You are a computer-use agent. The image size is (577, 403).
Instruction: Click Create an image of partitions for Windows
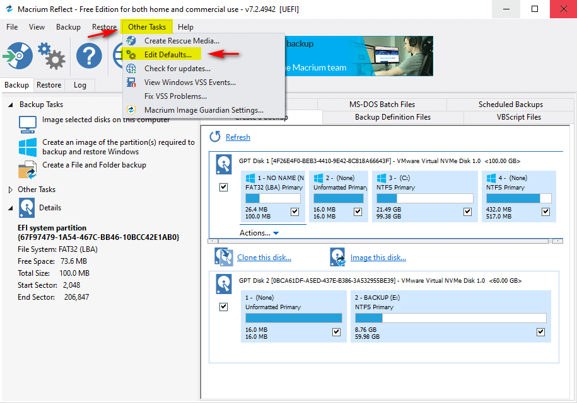[x=119, y=147]
